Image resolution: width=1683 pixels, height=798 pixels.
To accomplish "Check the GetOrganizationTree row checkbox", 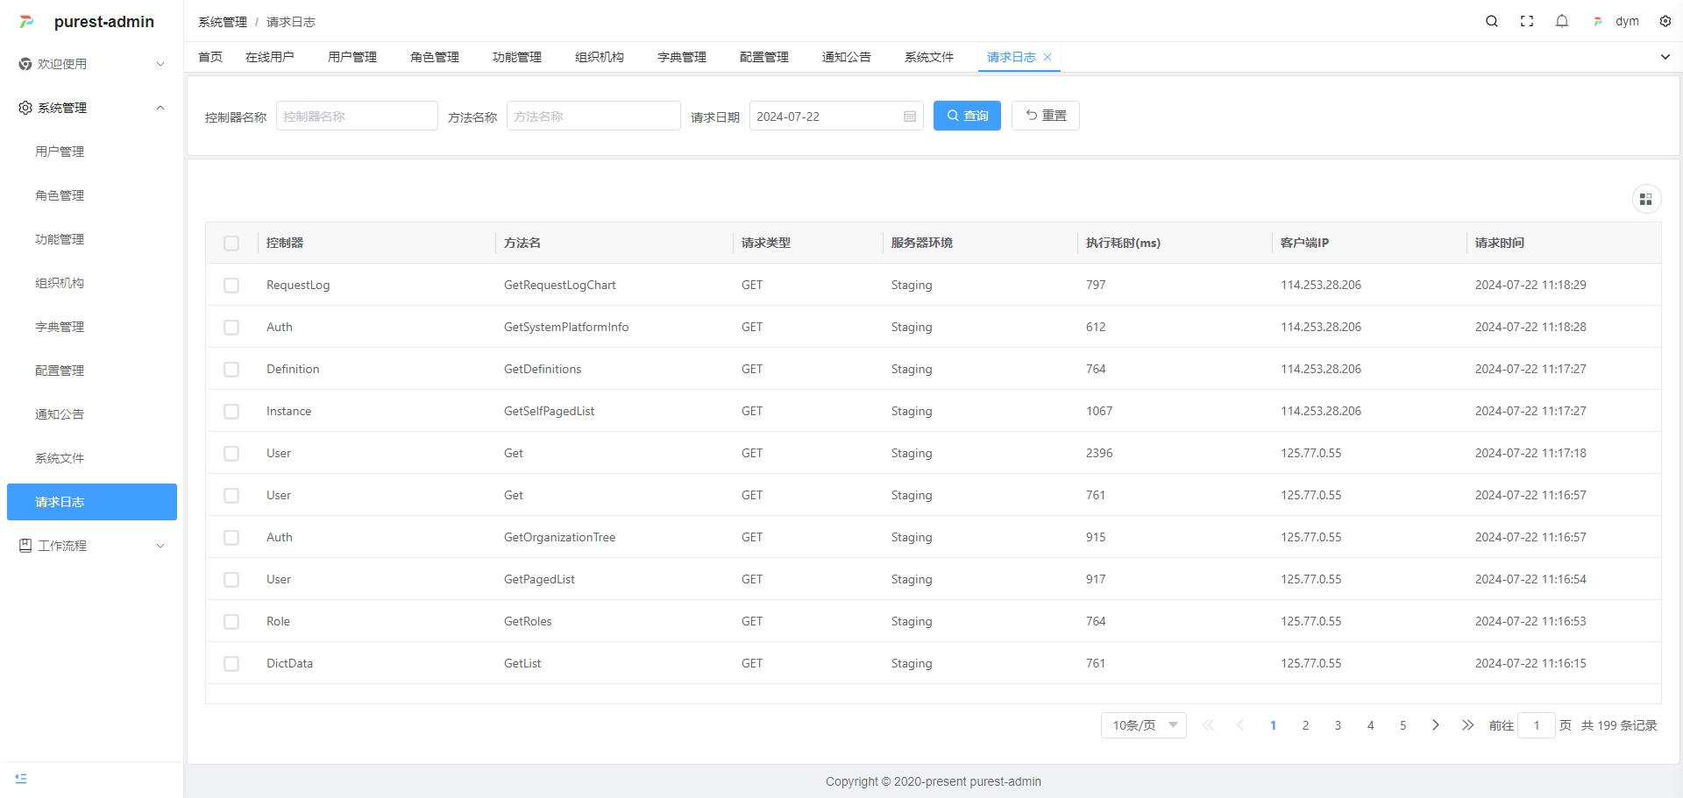I will tap(231, 538).
